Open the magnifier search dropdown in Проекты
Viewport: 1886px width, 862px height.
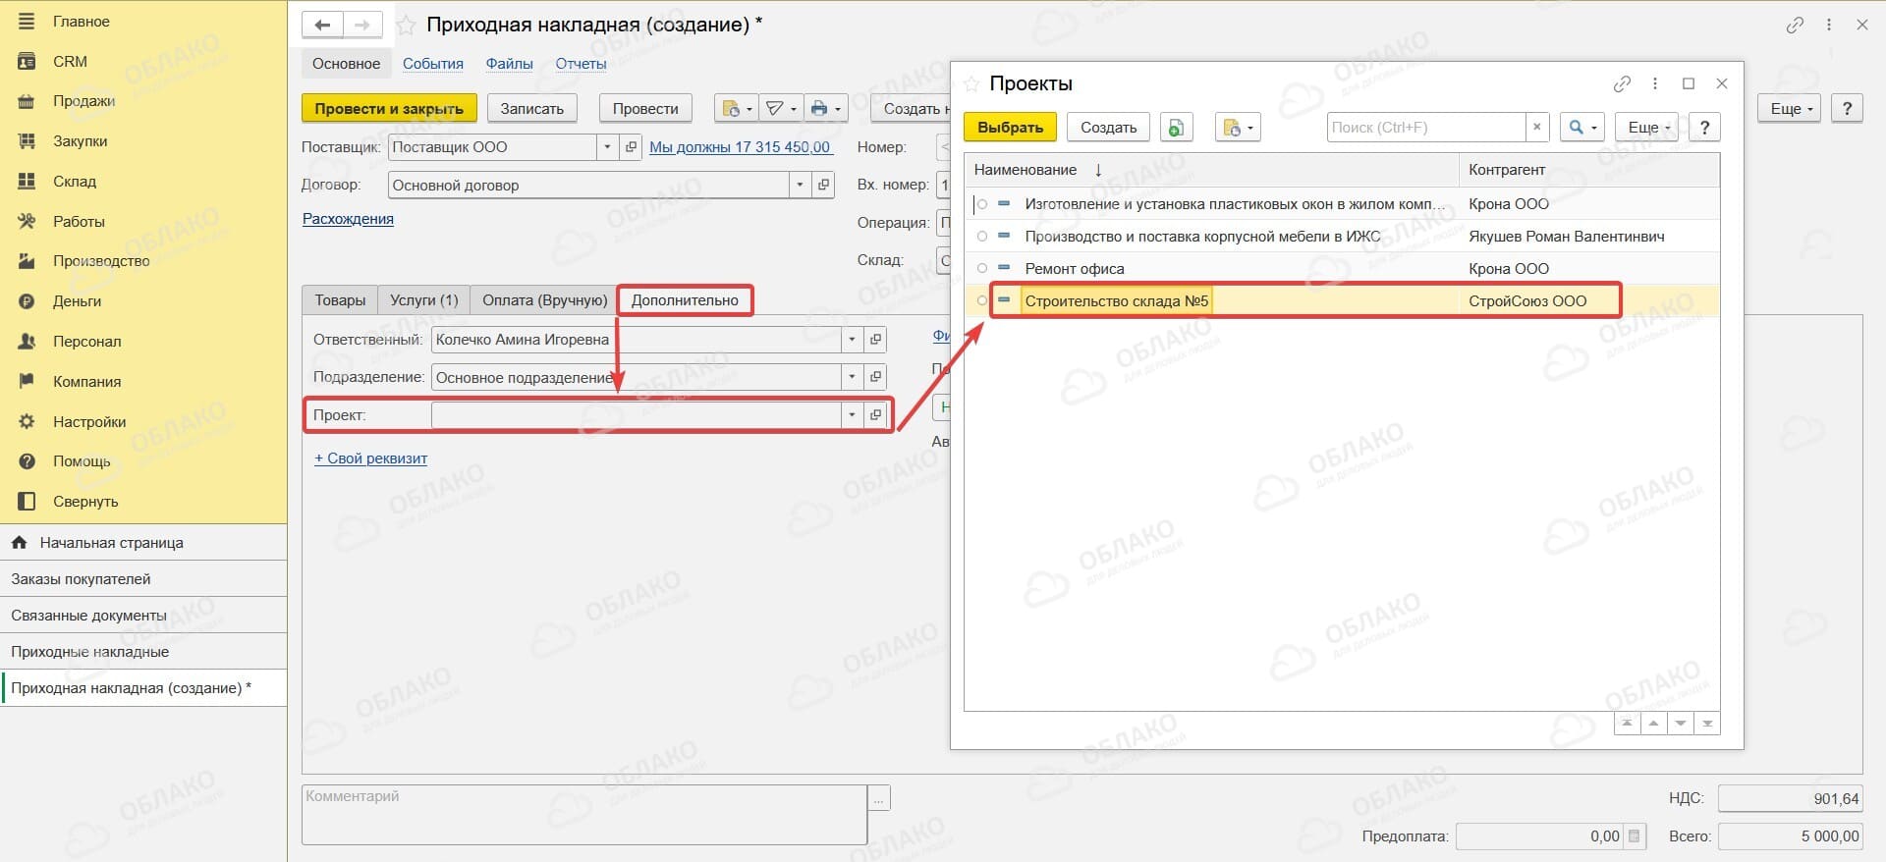[1581, 128]
